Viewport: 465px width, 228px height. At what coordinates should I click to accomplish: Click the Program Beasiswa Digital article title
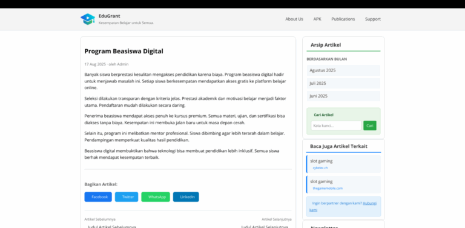click(x=124, y=51)
